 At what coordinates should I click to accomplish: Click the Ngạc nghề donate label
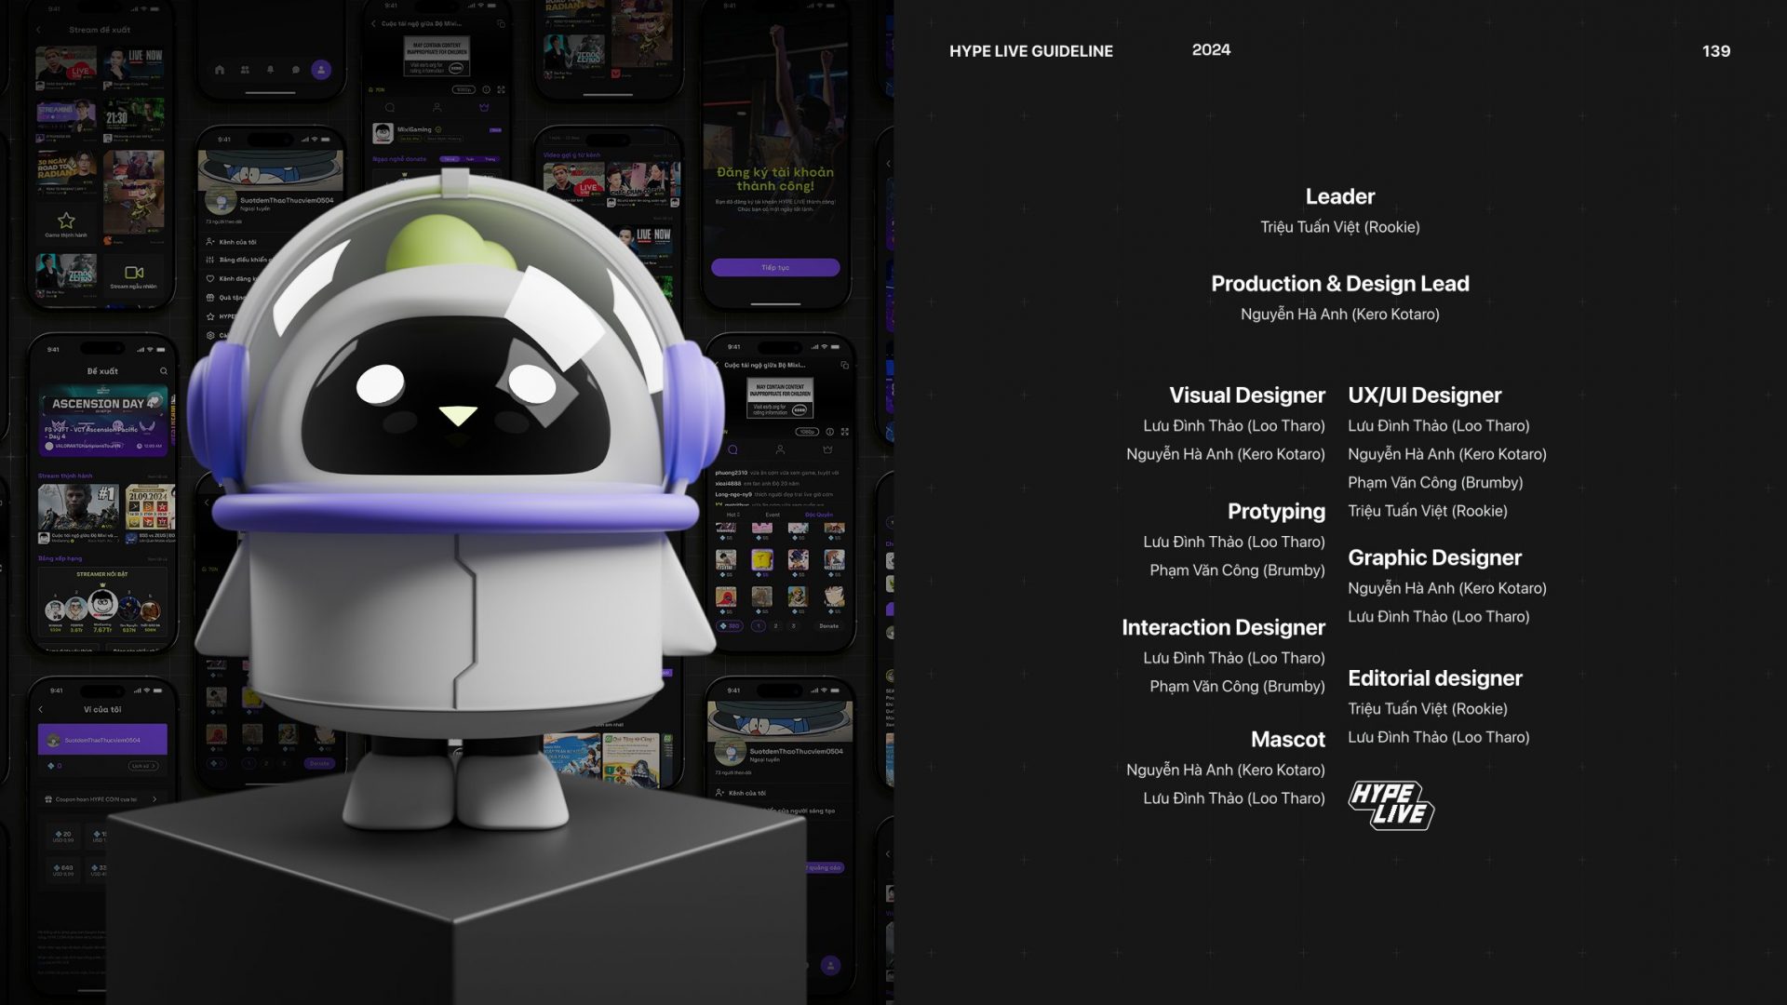click(x=399, y=159)
